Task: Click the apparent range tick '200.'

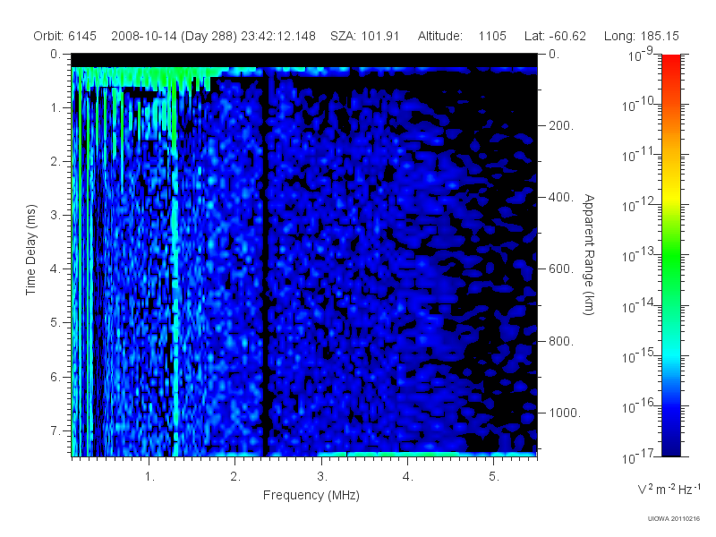Action: point(561,125)
